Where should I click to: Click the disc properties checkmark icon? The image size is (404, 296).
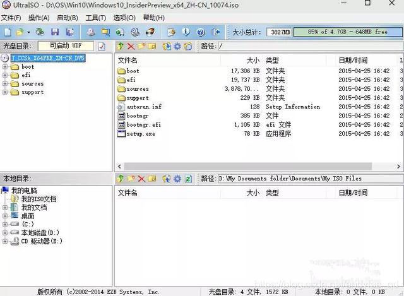(102, 46)
